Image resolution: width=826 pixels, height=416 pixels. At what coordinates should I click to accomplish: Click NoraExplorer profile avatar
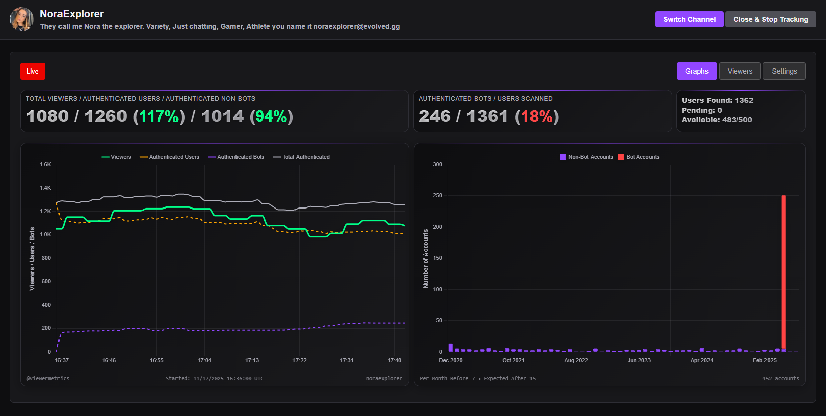click(21, 19)
